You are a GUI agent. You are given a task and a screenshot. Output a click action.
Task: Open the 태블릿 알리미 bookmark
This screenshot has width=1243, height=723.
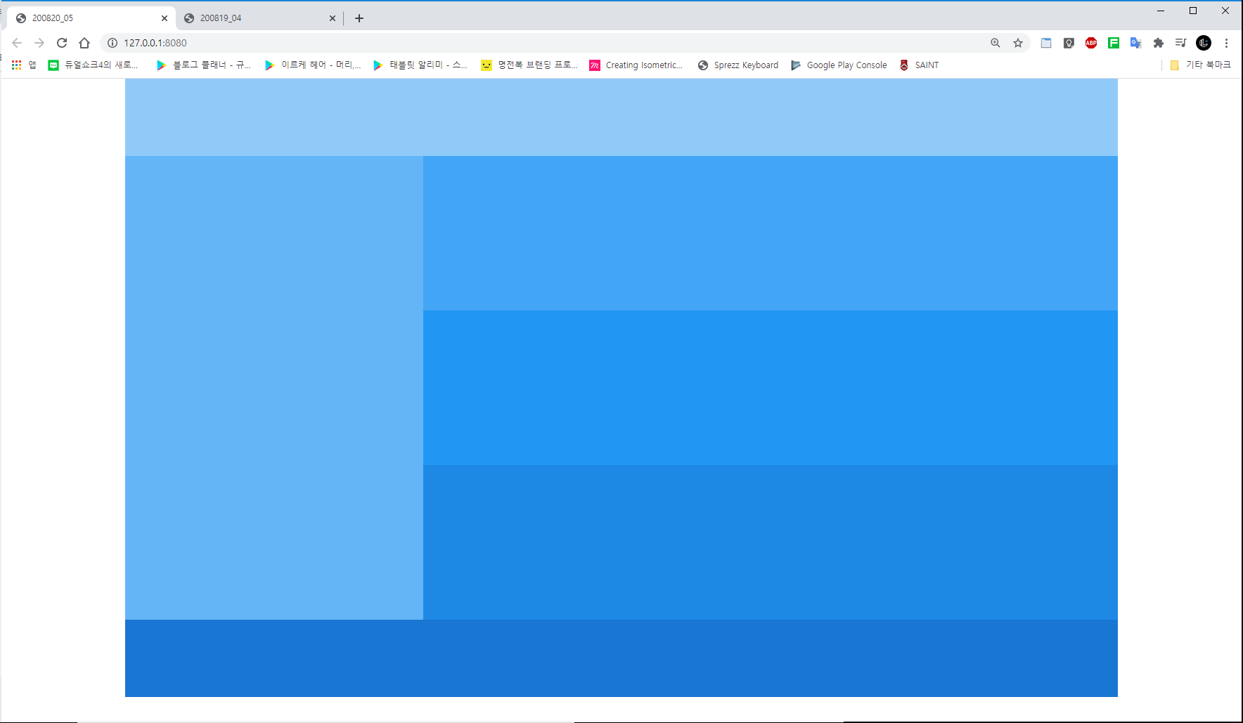pyautogui.click(x=420, y=65)
